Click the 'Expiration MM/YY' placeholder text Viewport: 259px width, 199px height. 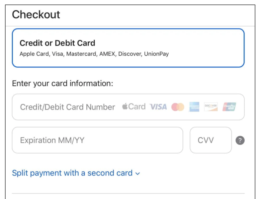click(52, 140)
